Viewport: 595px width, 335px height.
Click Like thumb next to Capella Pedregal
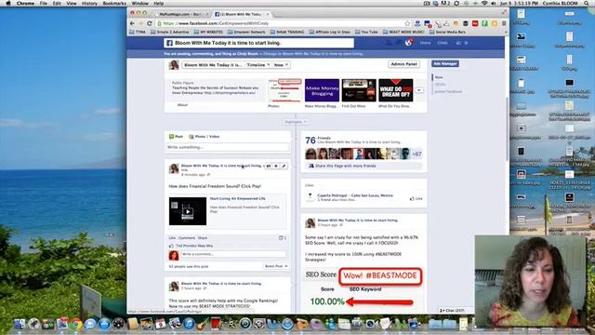pos(416,198)
